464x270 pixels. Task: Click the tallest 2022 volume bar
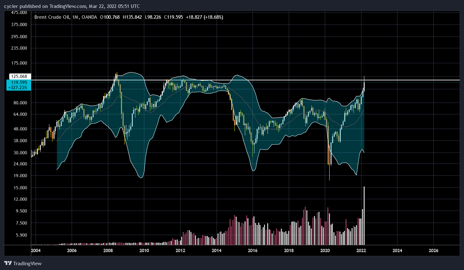point(364,216)
